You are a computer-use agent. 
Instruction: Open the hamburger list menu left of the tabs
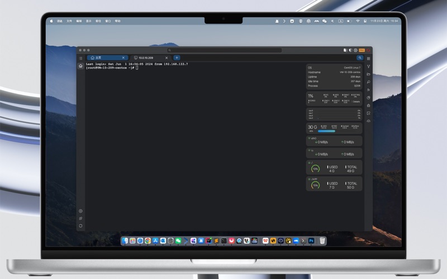[80, 58]
